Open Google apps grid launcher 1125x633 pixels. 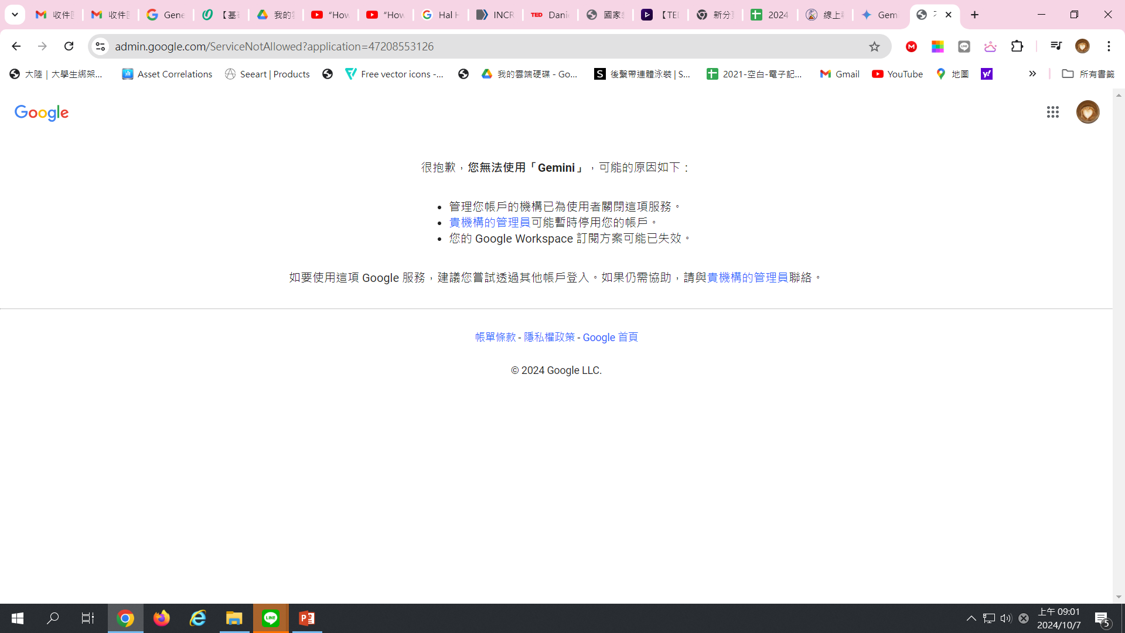1053,112
